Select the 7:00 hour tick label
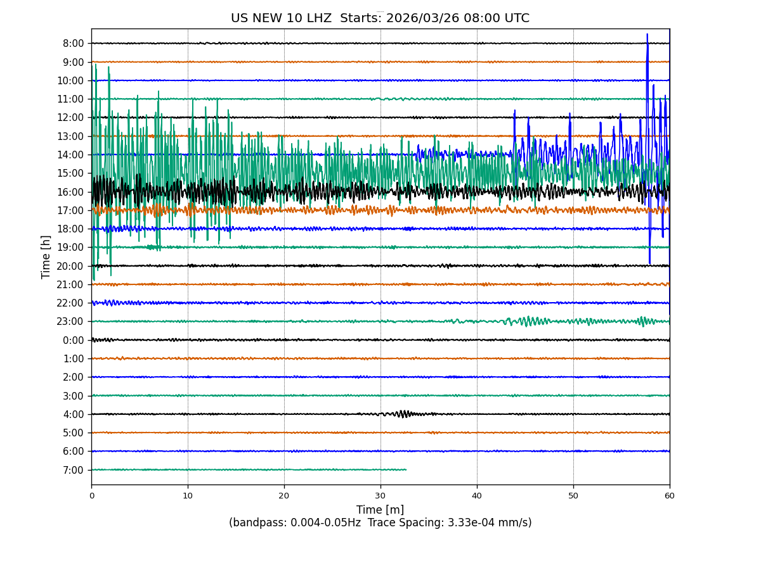Viewport: 761px width, 570px height. click(x=73, y=470)
